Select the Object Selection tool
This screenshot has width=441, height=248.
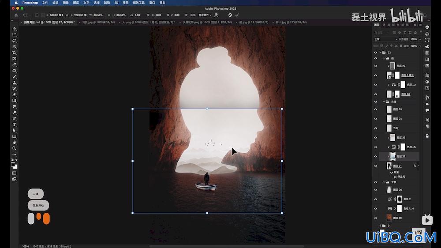point(15,47)
